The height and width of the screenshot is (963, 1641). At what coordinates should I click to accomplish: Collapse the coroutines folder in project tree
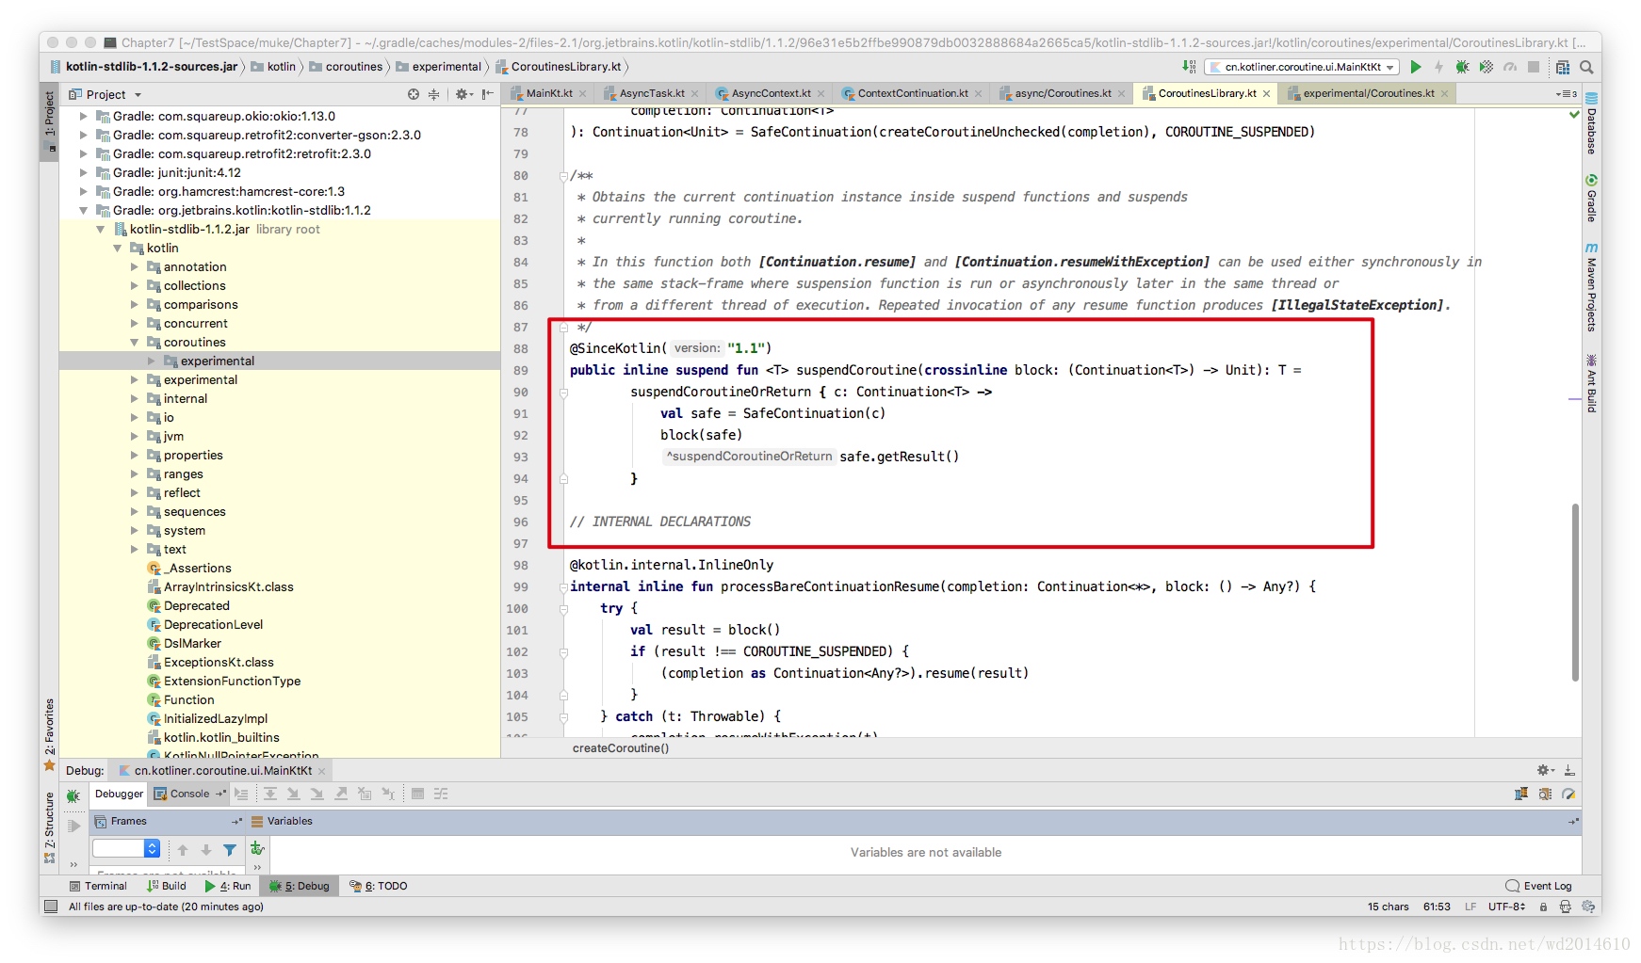click(x=135, y=343)
